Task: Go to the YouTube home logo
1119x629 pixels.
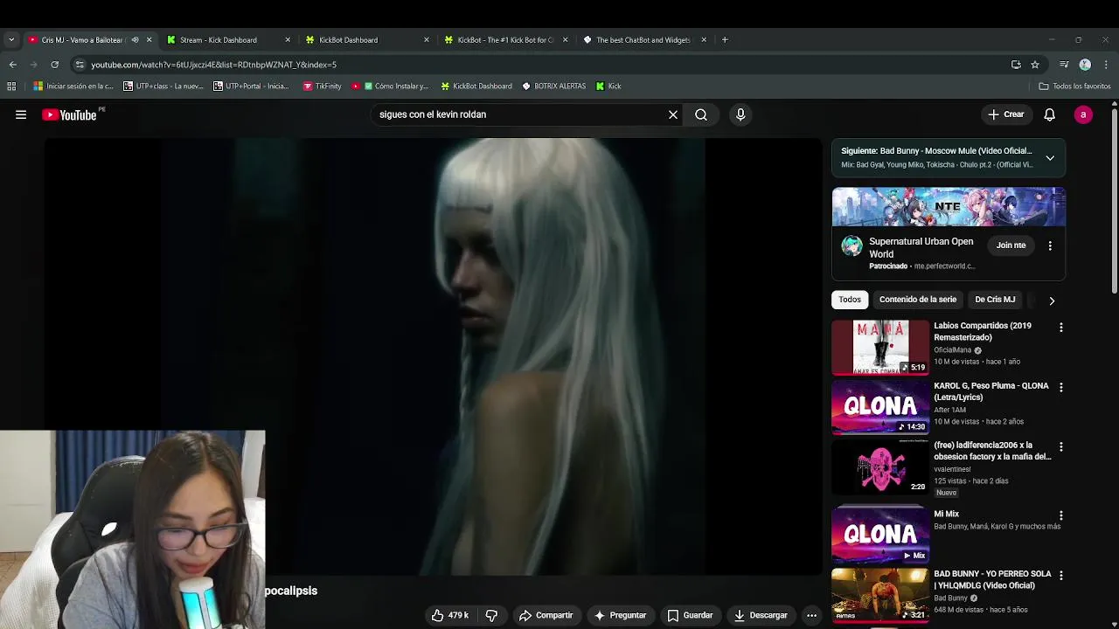Action: pos(69,114)
